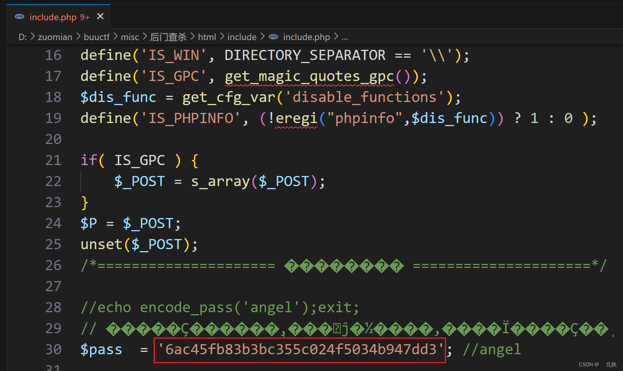Viewport: 623px width, 371px height.
Task: Open 后门查杀 breadcrumb folder
Action: [168, 37]
